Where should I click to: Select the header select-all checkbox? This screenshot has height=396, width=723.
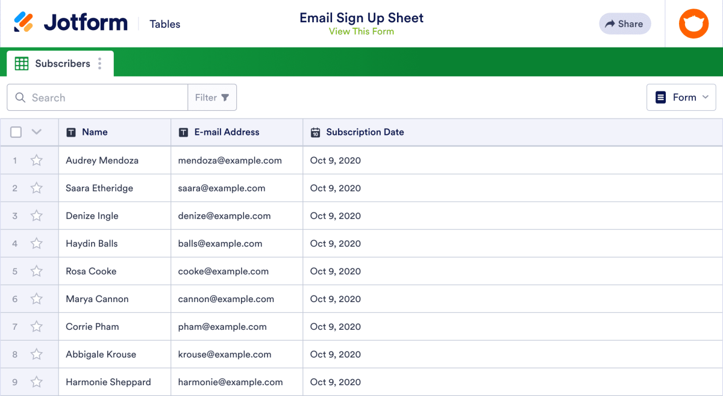click(x=16, y=132)
